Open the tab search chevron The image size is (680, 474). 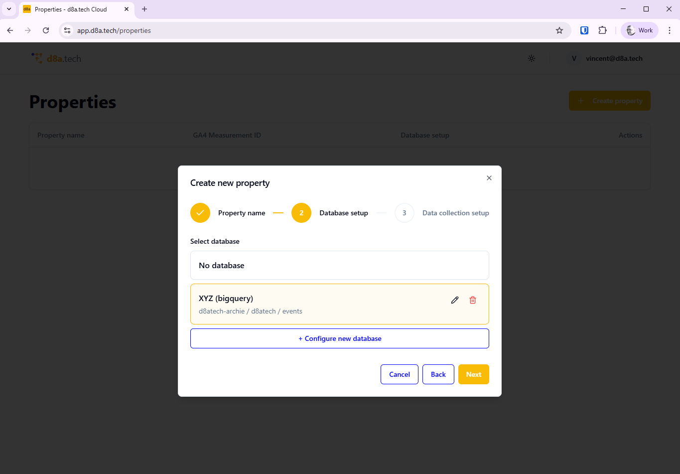[8, 9]
